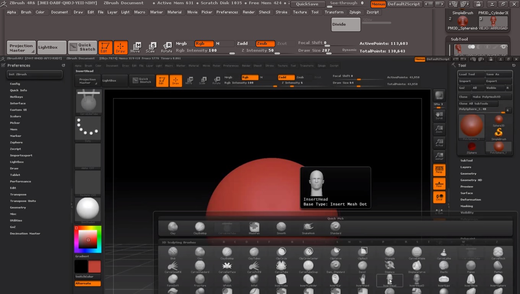520x294 pixels.
Task: Select the Blob sculpting brush
Action: [173, 253]
